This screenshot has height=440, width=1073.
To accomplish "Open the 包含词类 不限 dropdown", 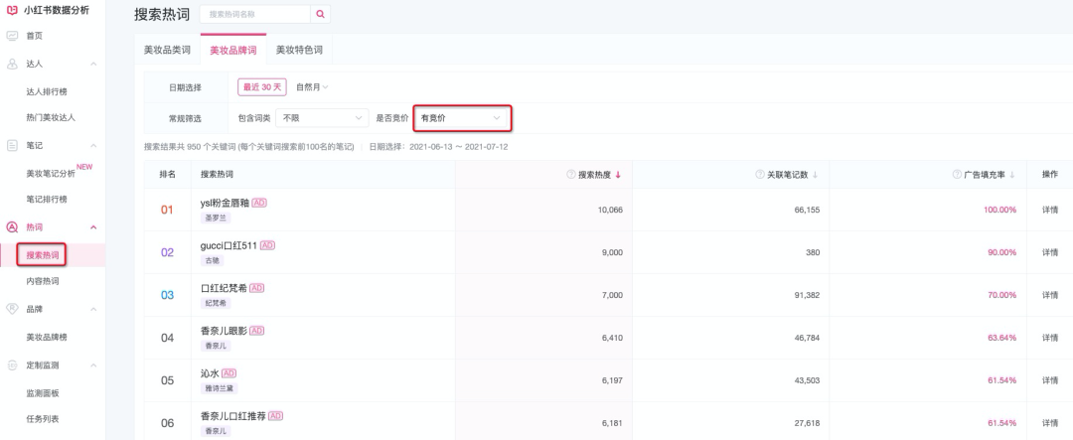I will (x=322, y=118).
